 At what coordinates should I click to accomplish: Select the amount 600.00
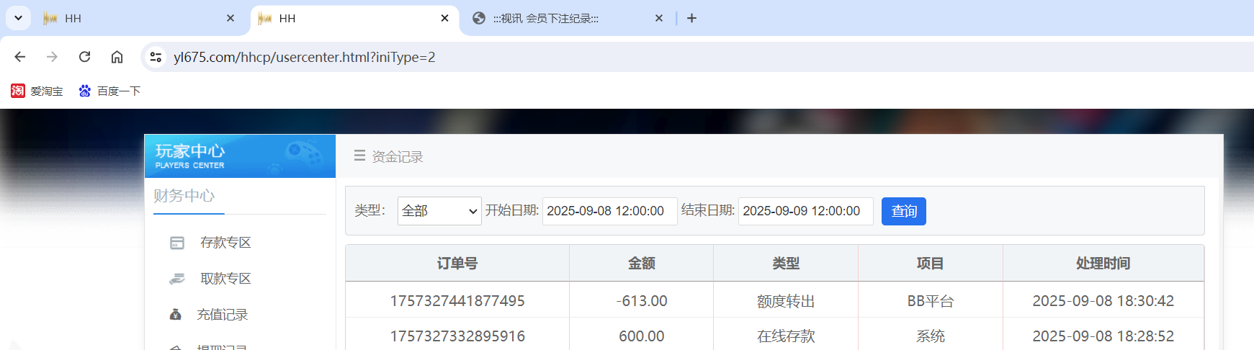pyautogui.click(x=642, y=336)
